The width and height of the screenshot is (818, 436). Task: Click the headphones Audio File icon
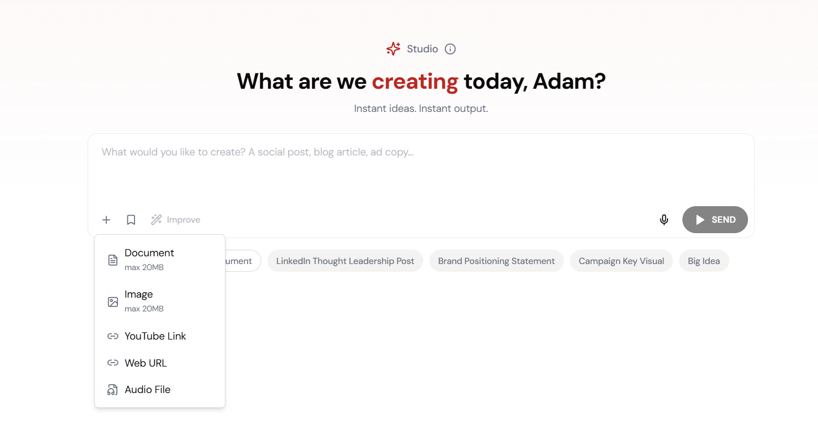113,390
